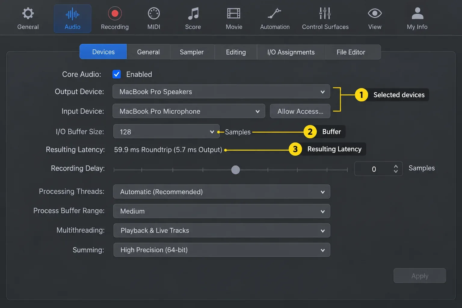
Task: Decrease Recording Delay with stepper down arrow
Action: [x=396, y=171]
